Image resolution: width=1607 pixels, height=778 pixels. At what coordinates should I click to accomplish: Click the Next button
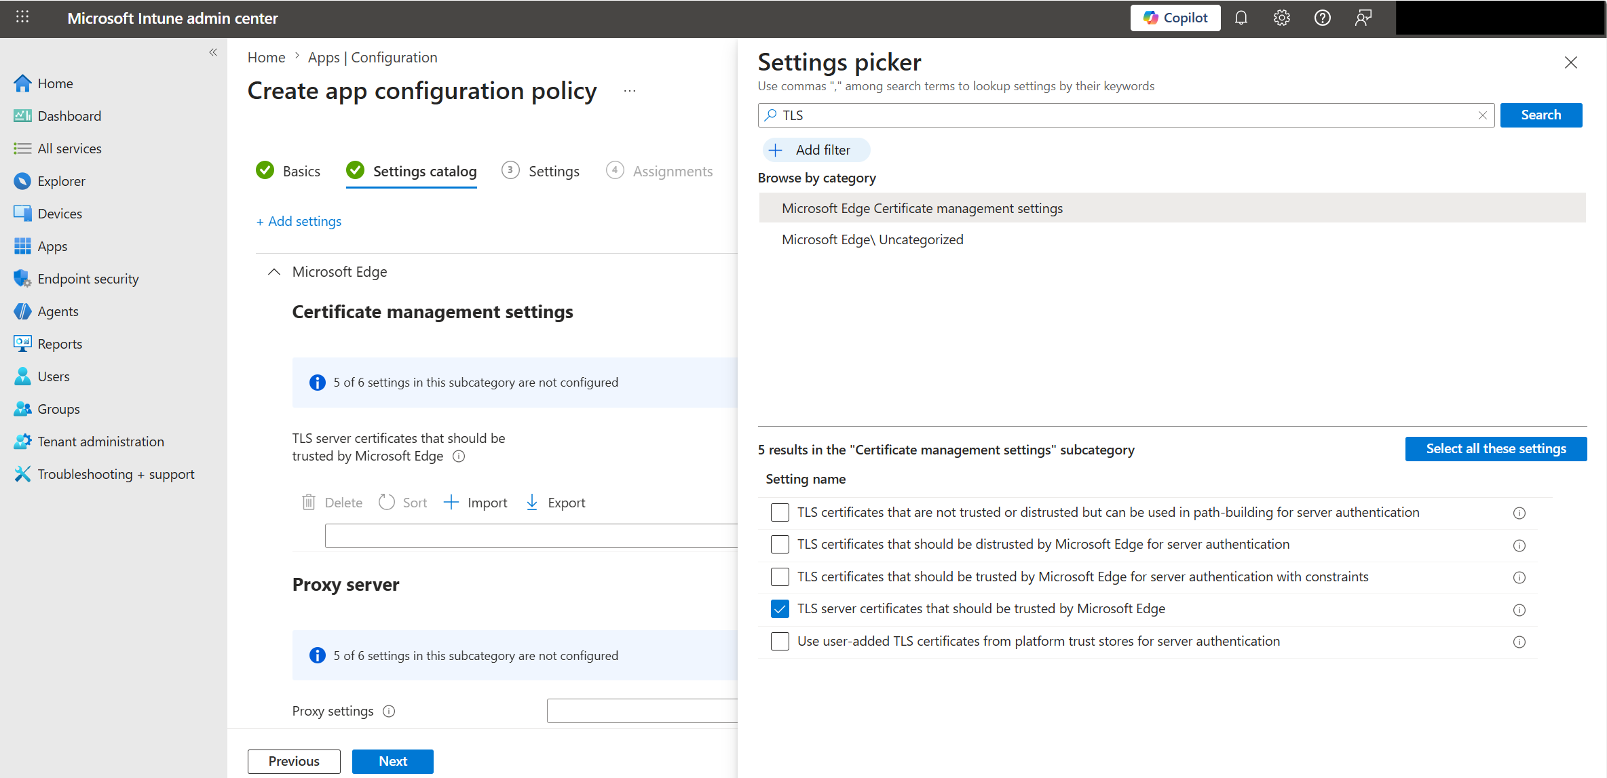click(393, 761)
